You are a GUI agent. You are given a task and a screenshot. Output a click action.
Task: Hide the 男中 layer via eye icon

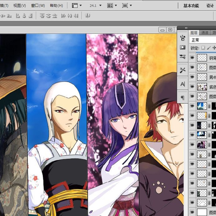(192, 77)
